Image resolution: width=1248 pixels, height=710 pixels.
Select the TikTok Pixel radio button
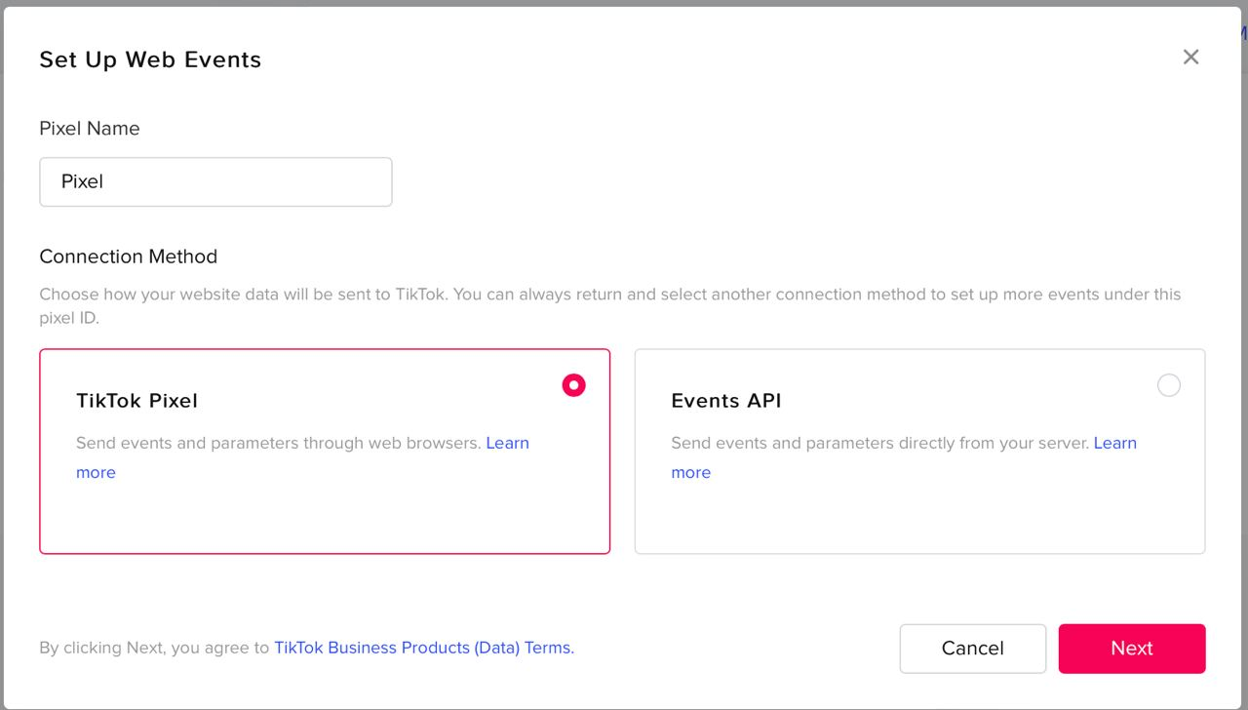574,385
